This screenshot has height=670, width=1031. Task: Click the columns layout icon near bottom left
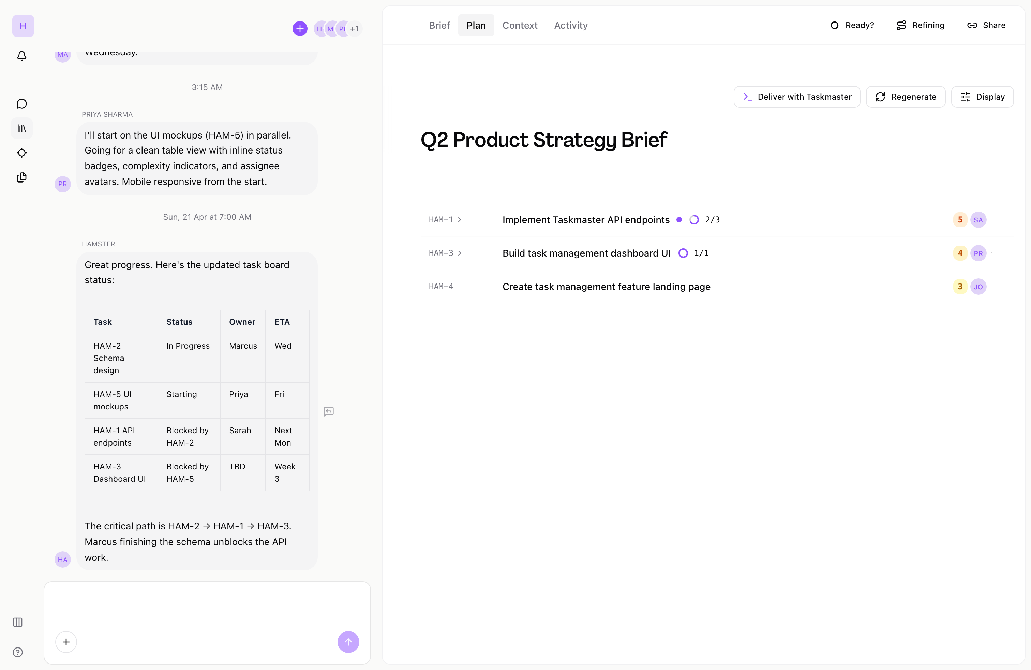tap(17, 622)
